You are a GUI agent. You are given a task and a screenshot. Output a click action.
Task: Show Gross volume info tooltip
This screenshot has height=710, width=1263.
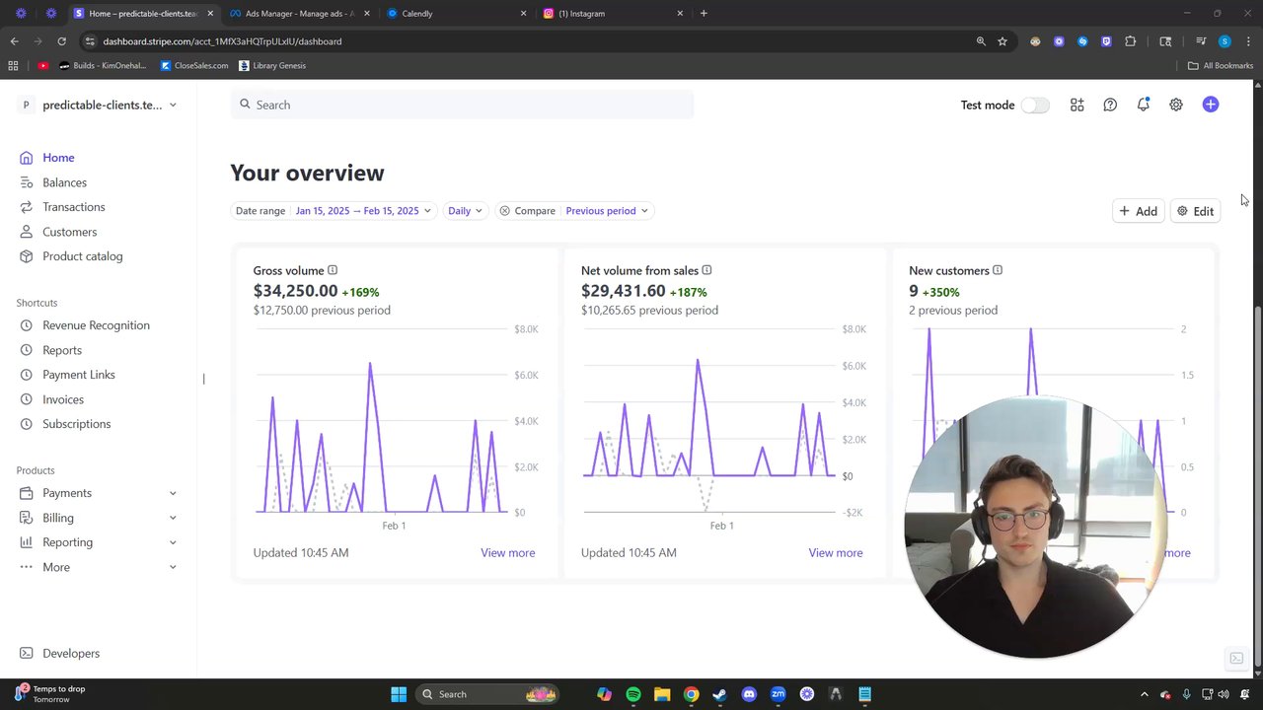[333, 270]
